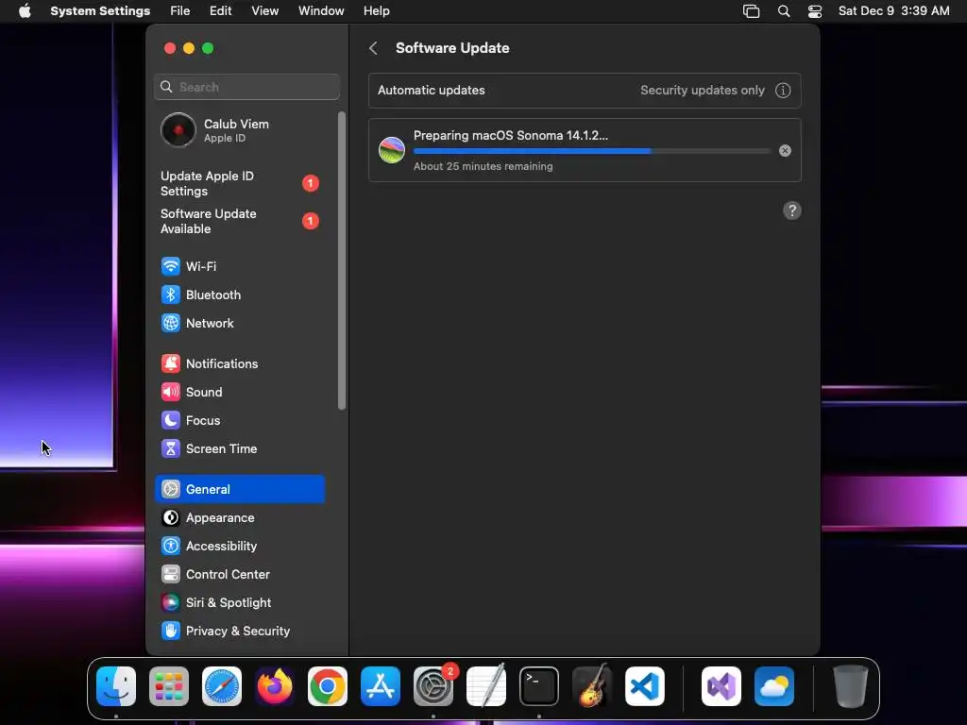Viewport: 967px width, 725px height.
Task: Click the sidebar scrollbar
Action: 342,261
